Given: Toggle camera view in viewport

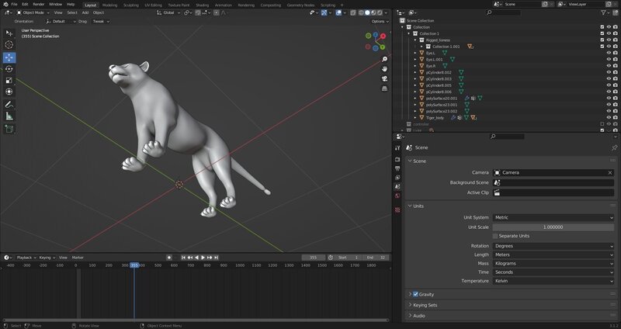Looking at the screenshot, I should coord(384,78).
